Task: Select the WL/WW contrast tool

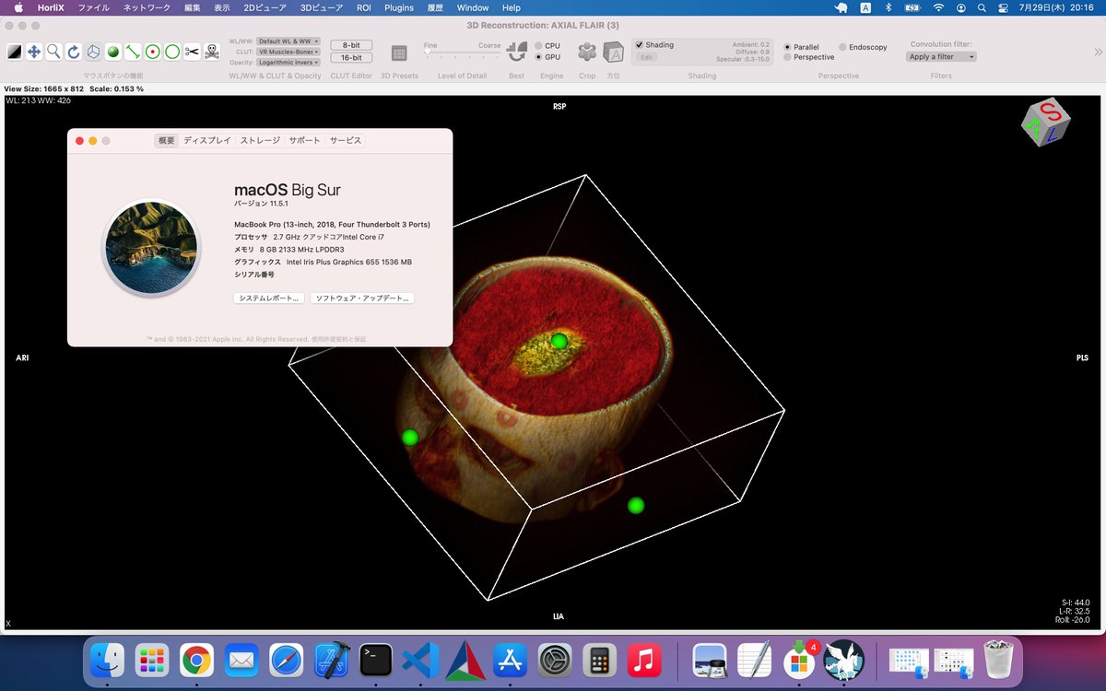Action: click(x=15, y=52)
